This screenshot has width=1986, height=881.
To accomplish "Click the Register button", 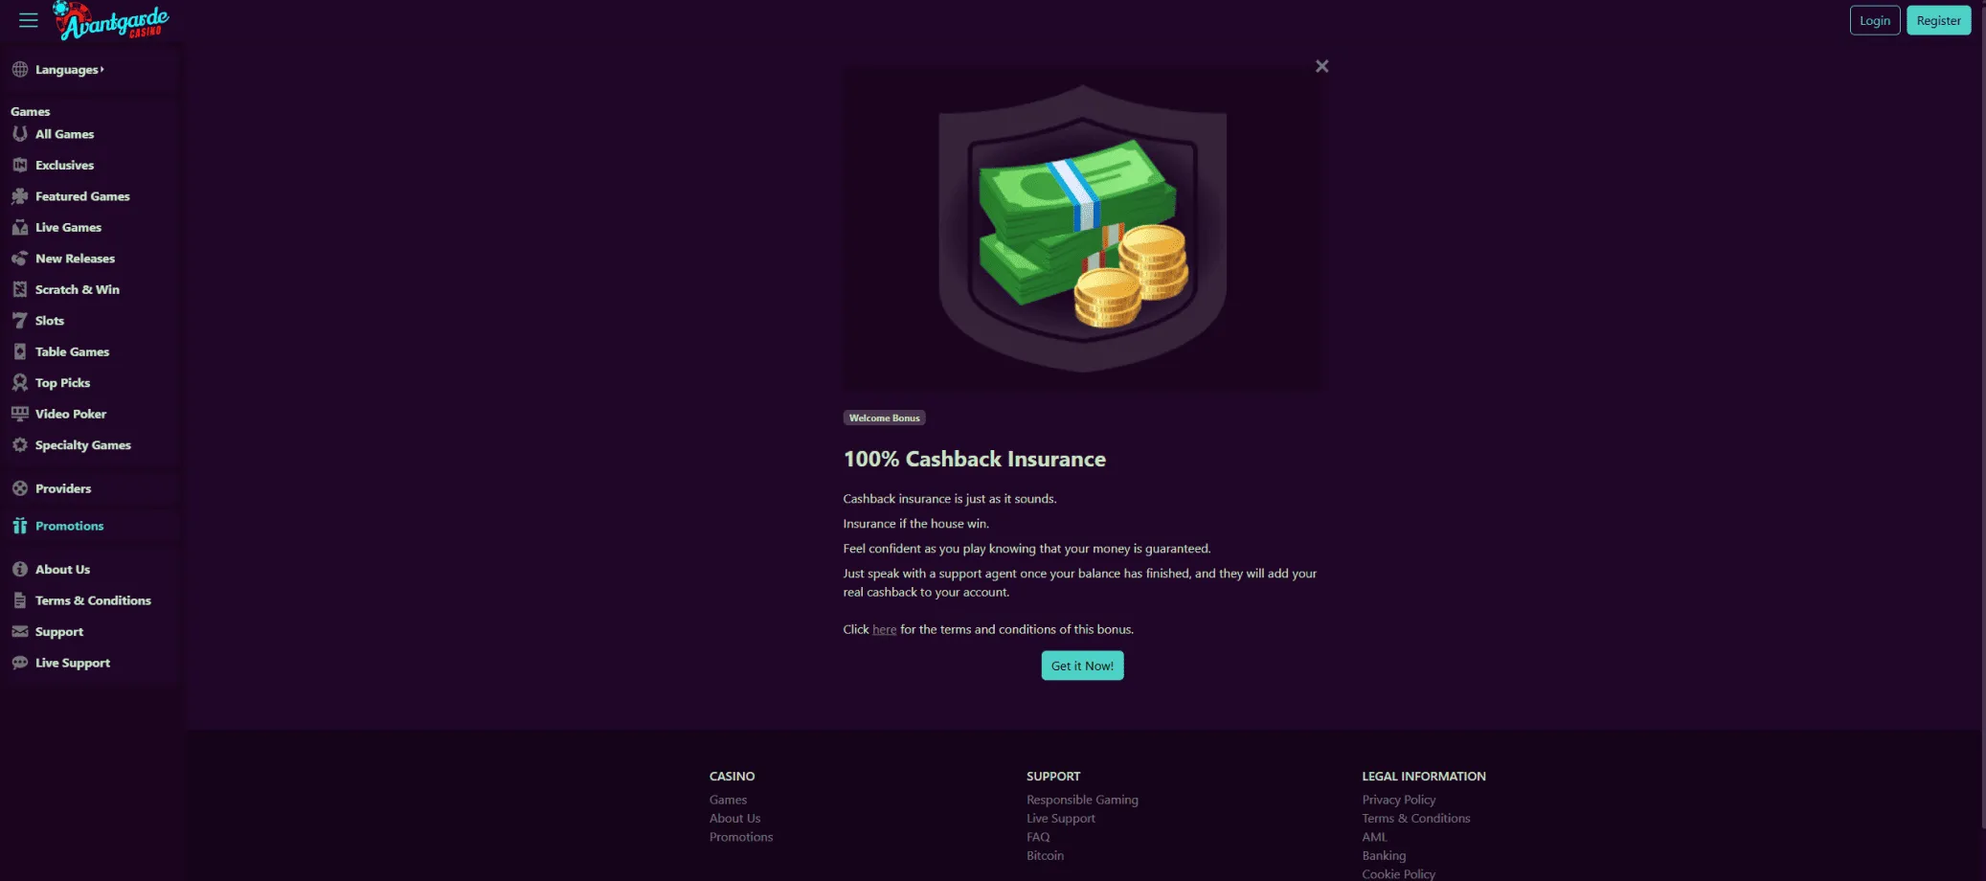I will [1938, 20].
